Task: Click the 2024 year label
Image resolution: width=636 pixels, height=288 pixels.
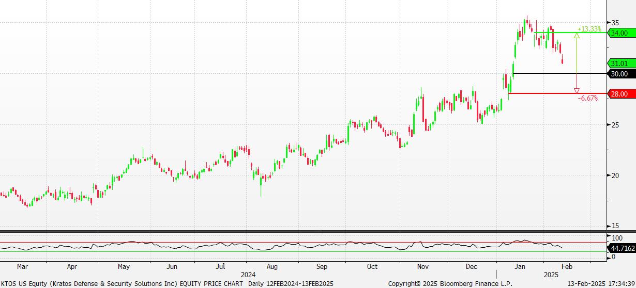Action: click(x=249, y=274)
